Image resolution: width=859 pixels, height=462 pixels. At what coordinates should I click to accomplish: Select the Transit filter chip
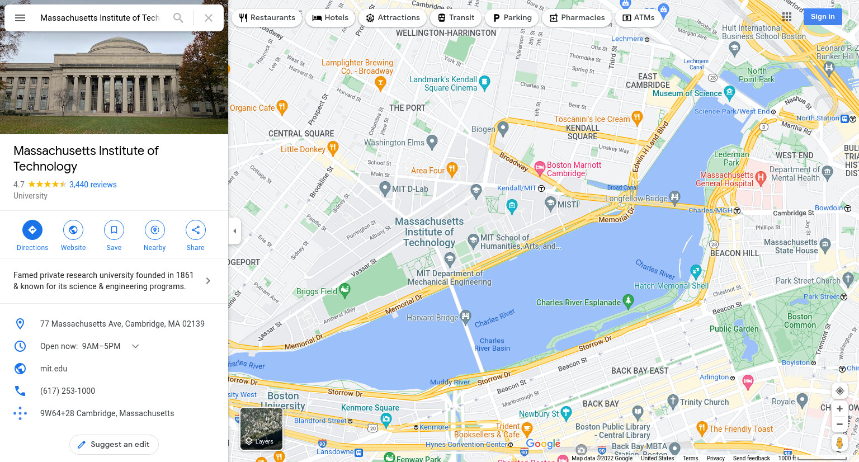pyautogui.click(x=456, y=18)
